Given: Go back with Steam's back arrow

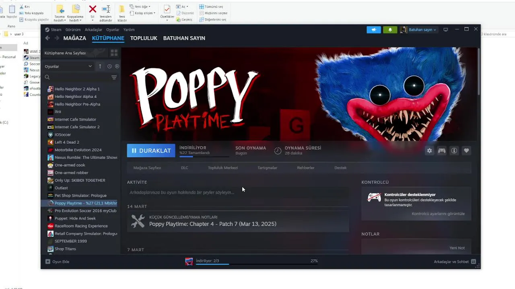Looking at the screenshot, I should tap(47, 38).
